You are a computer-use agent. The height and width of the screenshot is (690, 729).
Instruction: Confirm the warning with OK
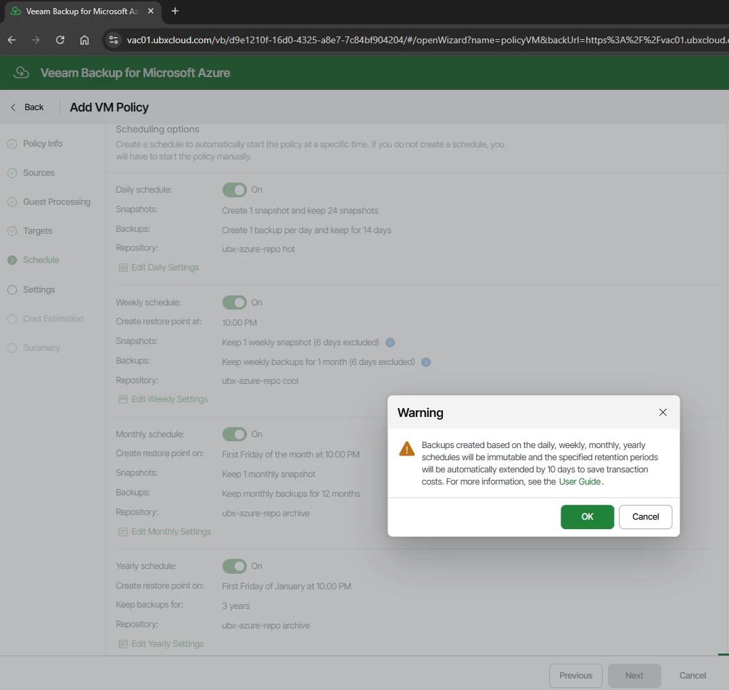(x=587, y=517)
